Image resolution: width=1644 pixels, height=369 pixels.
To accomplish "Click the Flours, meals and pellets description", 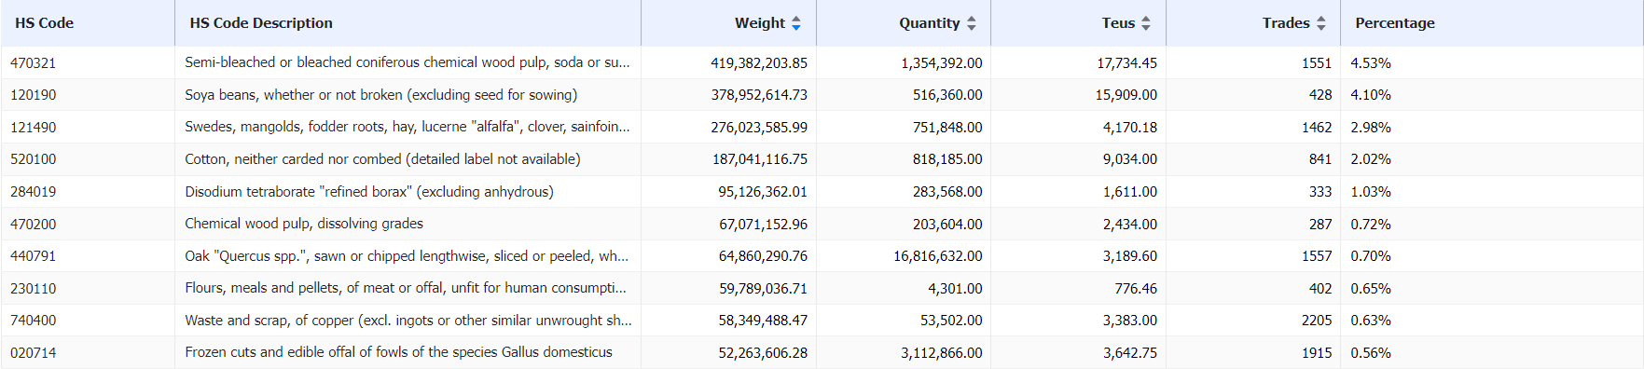I will 406,288.
